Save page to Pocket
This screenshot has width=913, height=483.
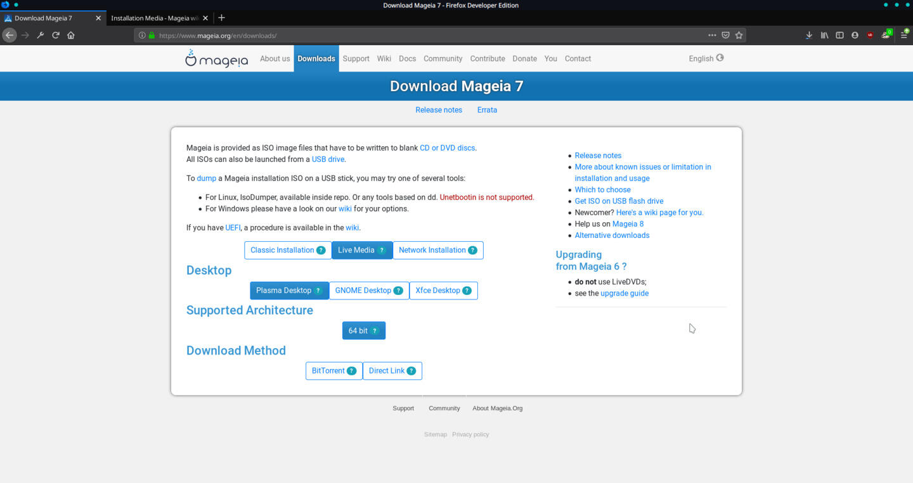coord(726,35)
